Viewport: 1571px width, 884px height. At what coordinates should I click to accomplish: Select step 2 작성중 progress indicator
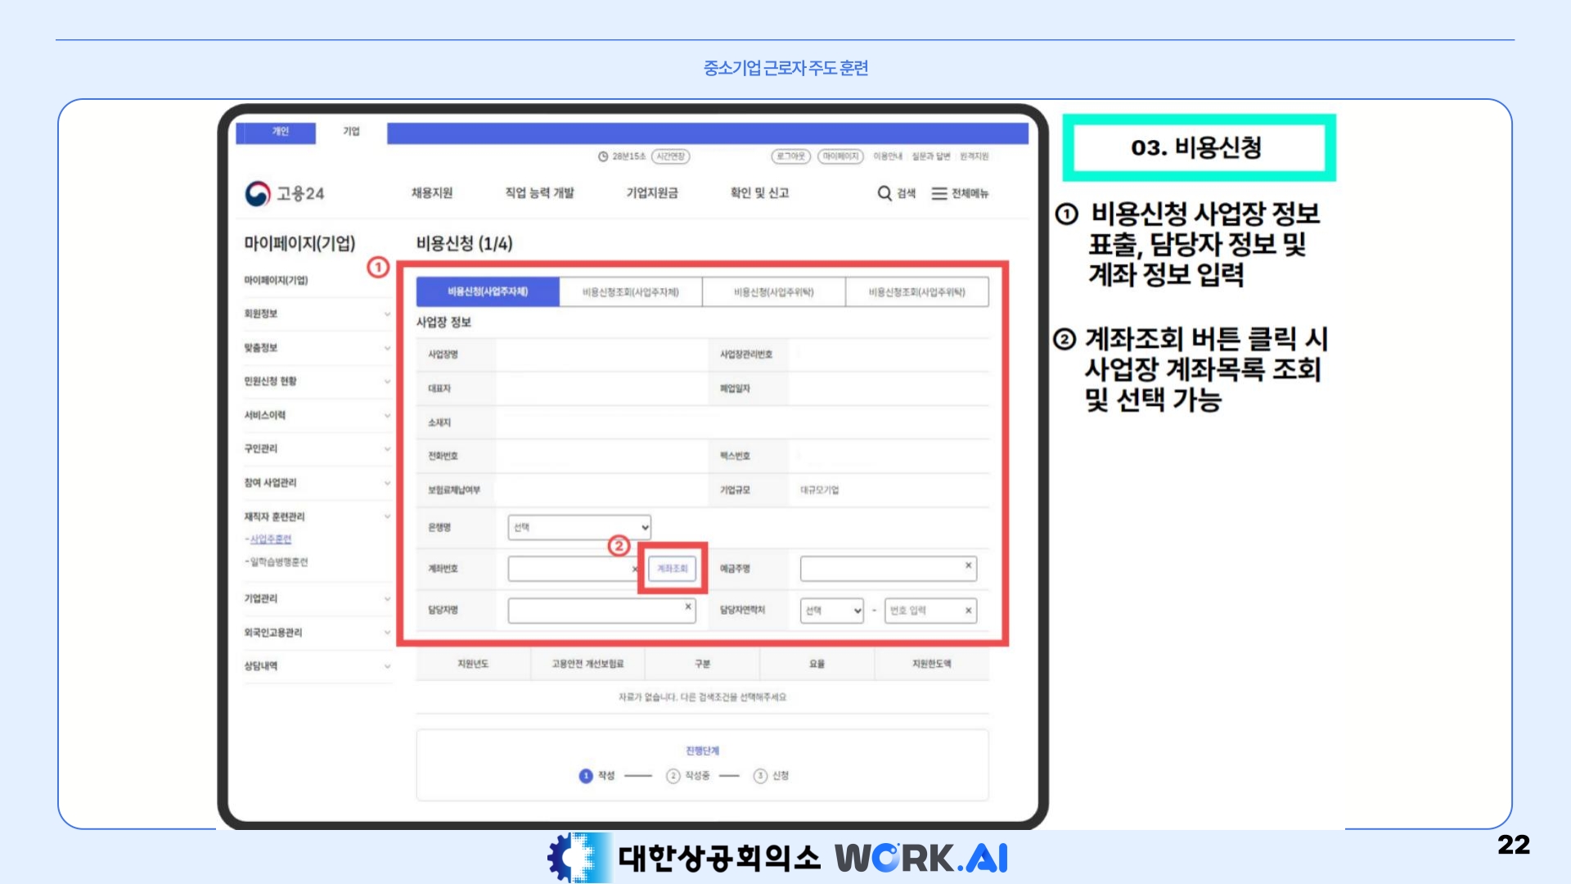point(673,776)
